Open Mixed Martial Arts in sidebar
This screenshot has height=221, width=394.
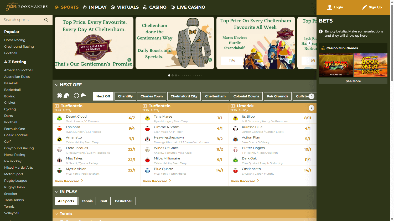click(x=19, y=168)
